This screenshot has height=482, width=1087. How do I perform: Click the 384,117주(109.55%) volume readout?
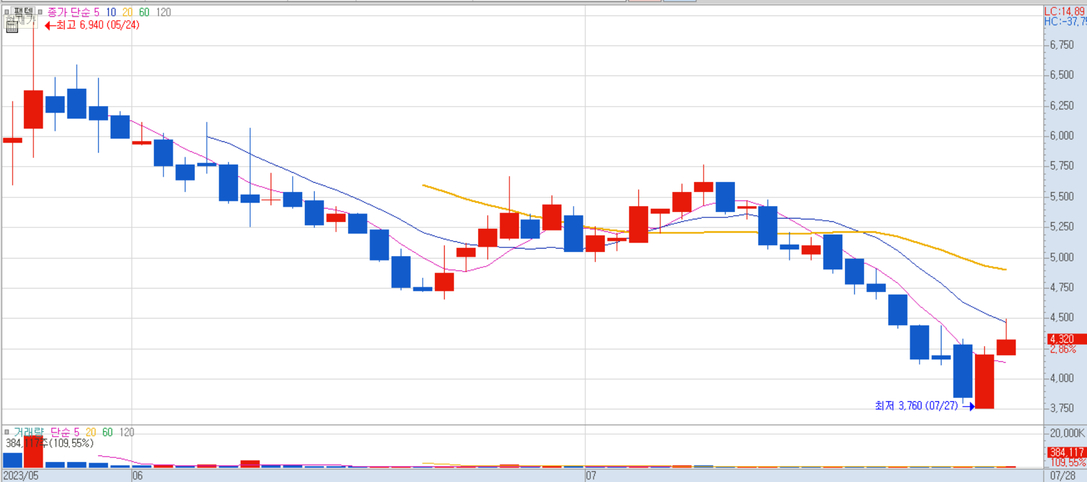click(49, 443)
